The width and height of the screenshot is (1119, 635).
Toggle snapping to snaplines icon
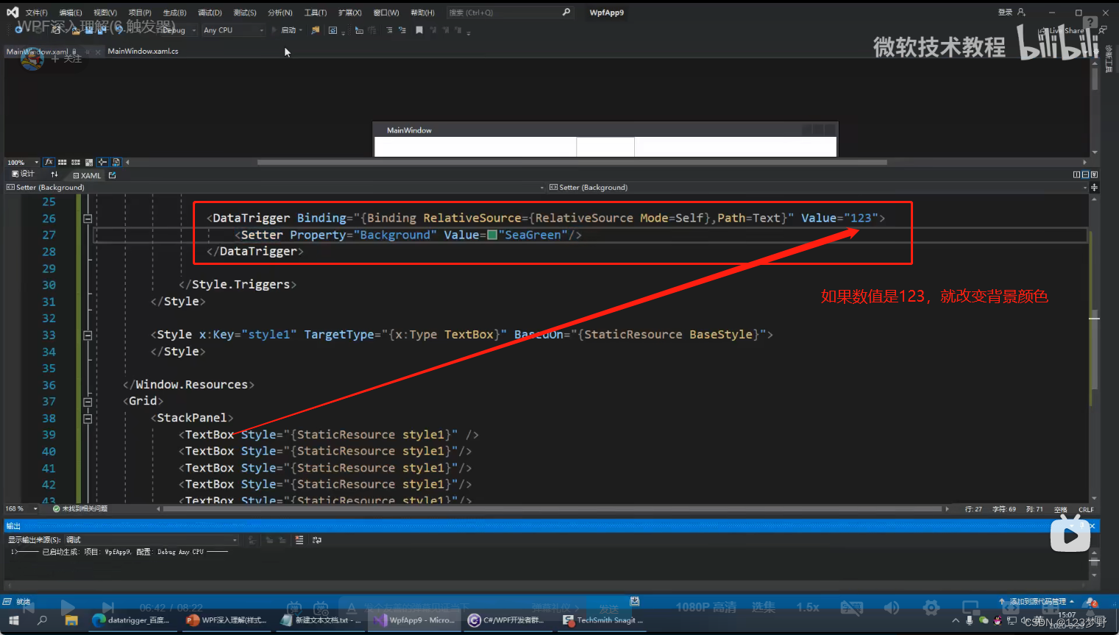[x=102, y=162]
